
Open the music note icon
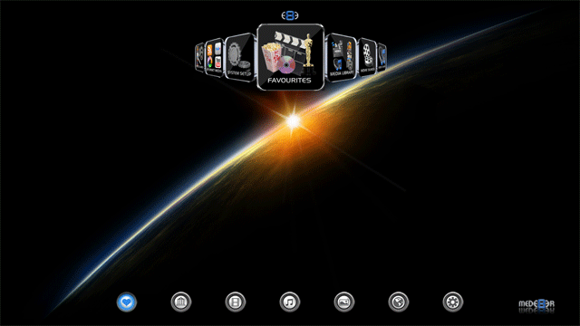(290, 302)
